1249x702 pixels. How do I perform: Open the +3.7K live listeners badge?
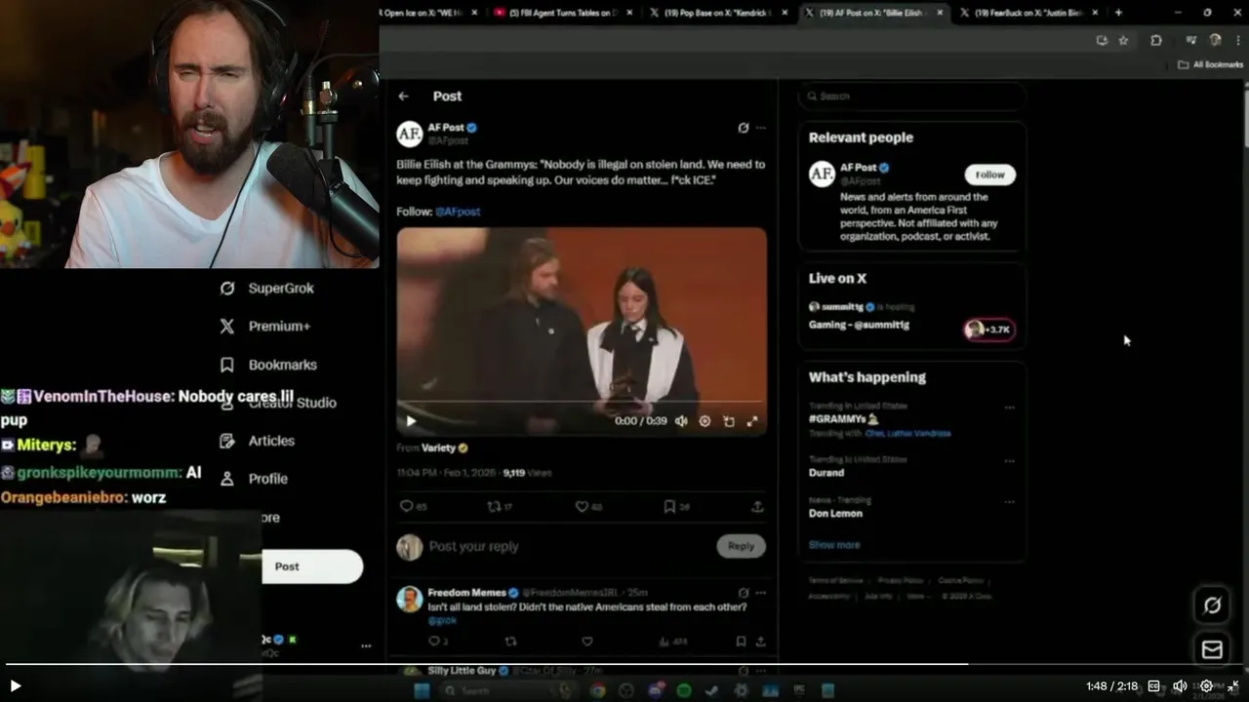(989, 330)
